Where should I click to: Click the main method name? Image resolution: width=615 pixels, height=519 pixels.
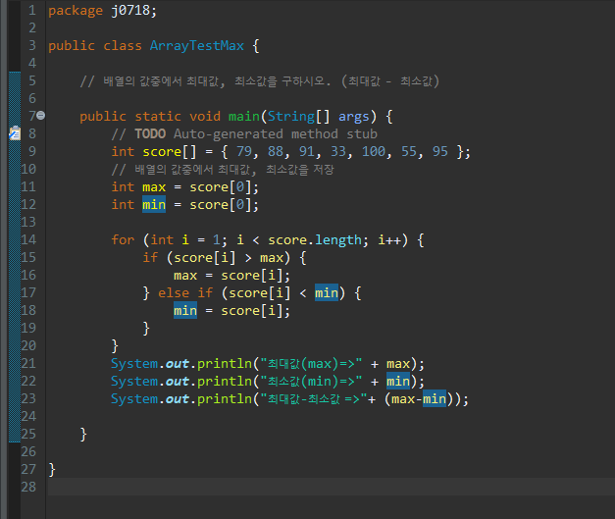click(244, 117)
